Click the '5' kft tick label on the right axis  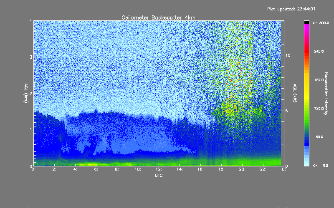[x=286, y=111]
